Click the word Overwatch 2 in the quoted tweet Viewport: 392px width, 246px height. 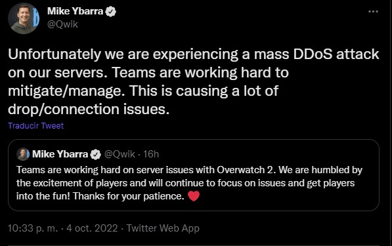click(246, 170)
